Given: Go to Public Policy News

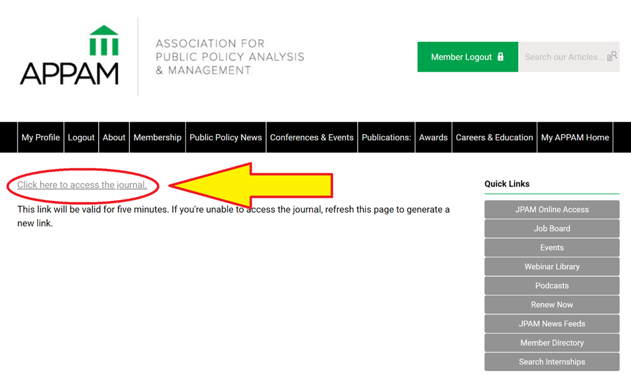Looking at the screenshot, I should click(x=226, y=138).
